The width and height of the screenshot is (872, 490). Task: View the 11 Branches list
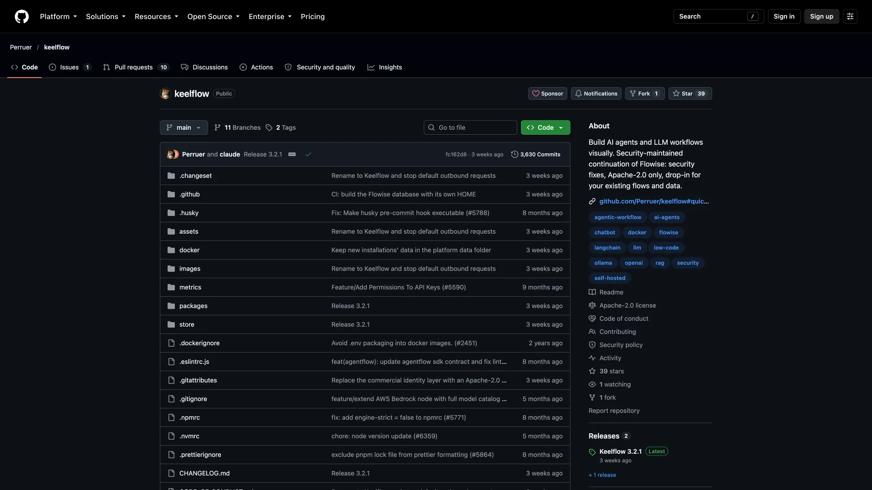(238, 127)
